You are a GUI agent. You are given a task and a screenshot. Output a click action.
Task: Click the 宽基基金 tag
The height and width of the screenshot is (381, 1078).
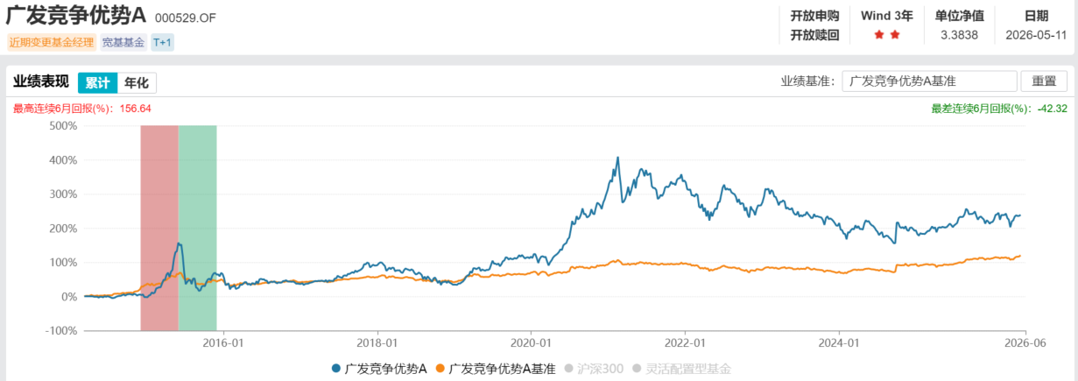[x=123, y=41]
